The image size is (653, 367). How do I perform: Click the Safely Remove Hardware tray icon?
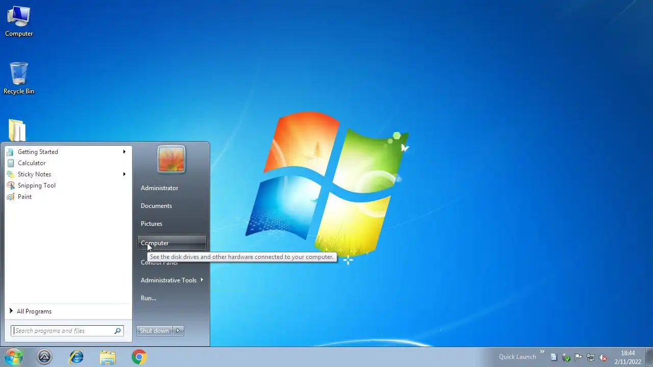[x=566, y=357]
